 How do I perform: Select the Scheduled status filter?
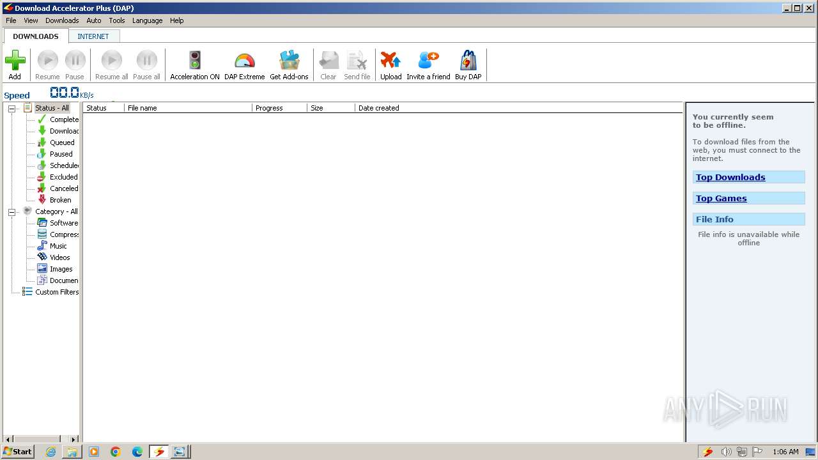(x=64, y=165)
